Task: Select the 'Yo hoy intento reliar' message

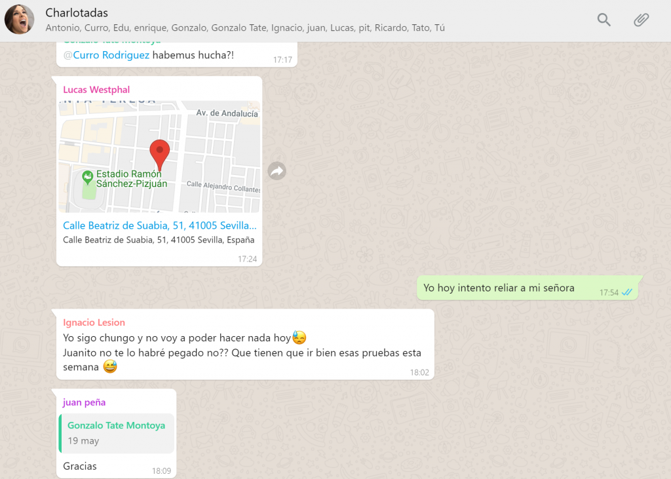Action: 499,288
